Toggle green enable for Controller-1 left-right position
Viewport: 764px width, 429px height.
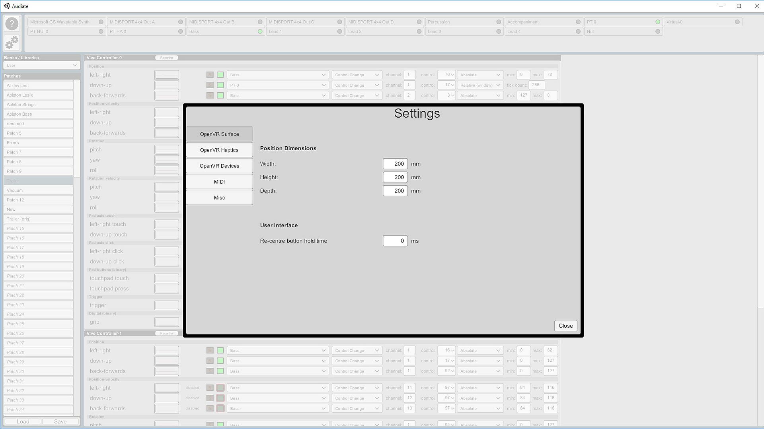(220, 351)
